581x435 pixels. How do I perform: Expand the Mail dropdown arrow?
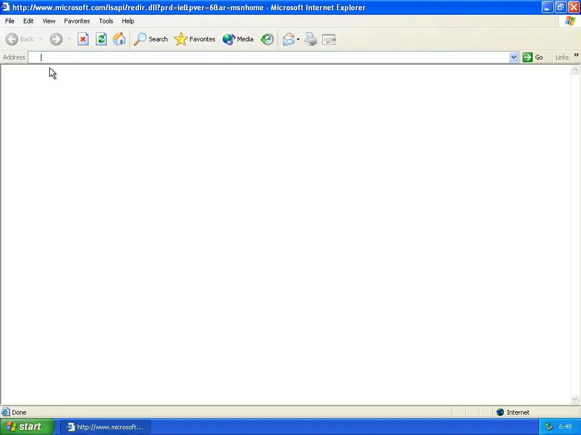(298, 39)
